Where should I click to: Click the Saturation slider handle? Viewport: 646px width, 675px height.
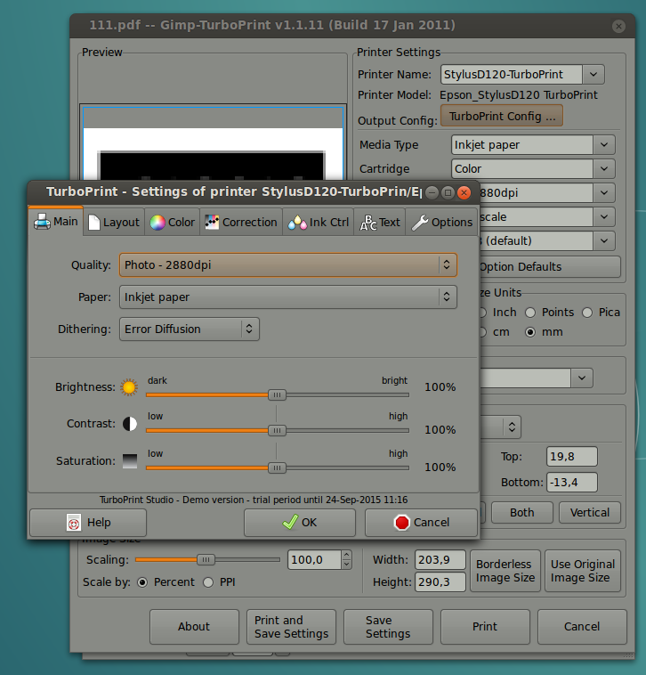coord(277,468)
